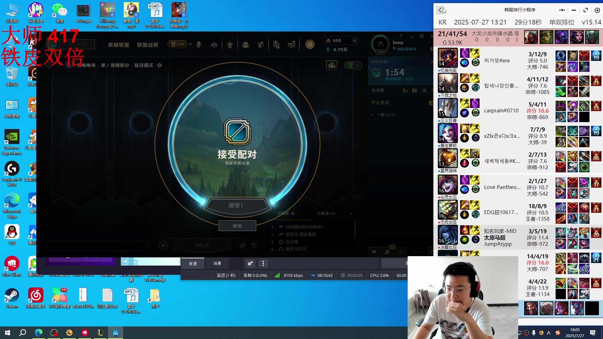Open the collection backpack icon in the client nav
This screenshot has width=603, height=339.
246,45
